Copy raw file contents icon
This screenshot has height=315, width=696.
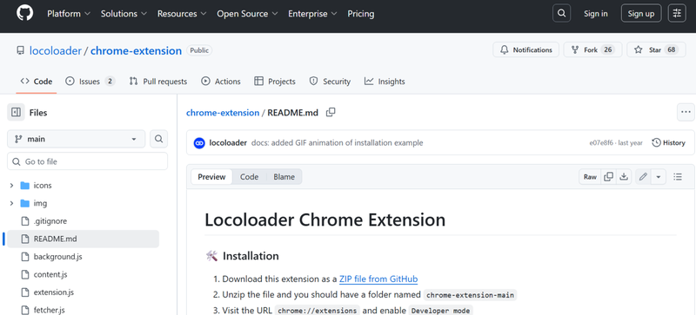(608, 177)
